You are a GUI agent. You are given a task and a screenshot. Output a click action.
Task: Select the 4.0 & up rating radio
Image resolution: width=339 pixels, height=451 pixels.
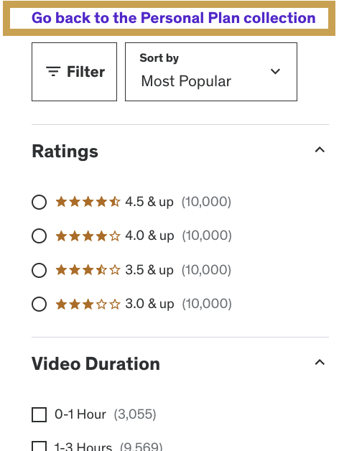(x=39, y=236)
